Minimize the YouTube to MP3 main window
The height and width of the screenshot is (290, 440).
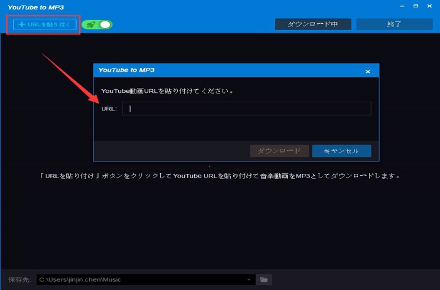pyautogui.click(x=402, y=6)
